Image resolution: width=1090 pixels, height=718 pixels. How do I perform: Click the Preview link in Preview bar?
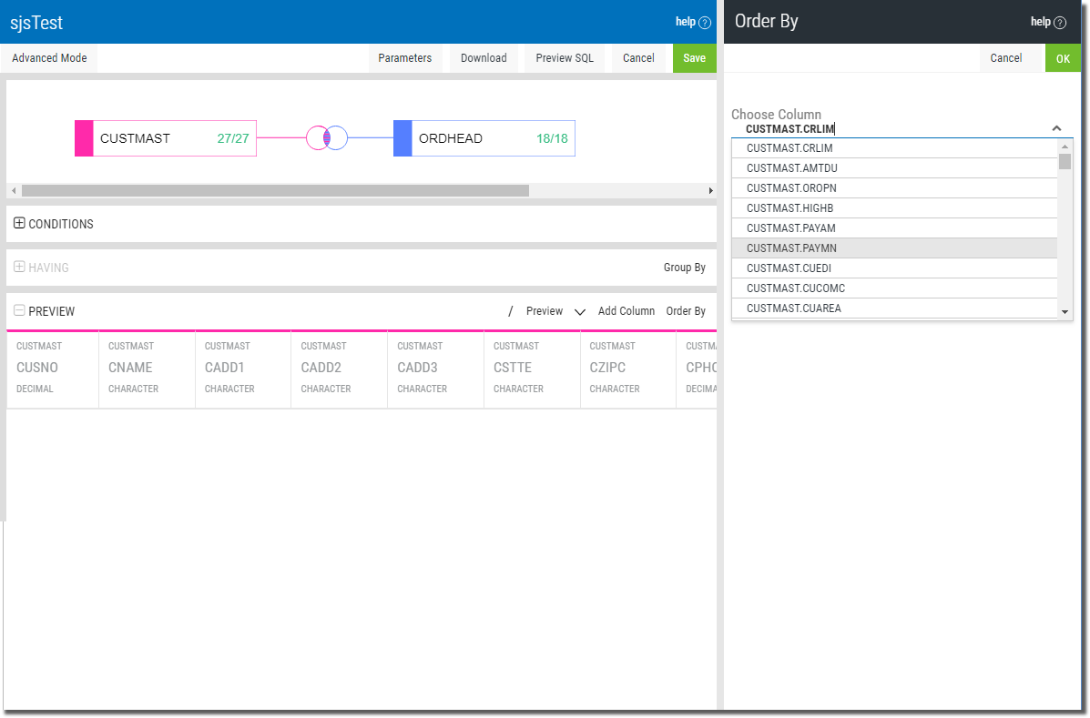[x=545, y=311]
